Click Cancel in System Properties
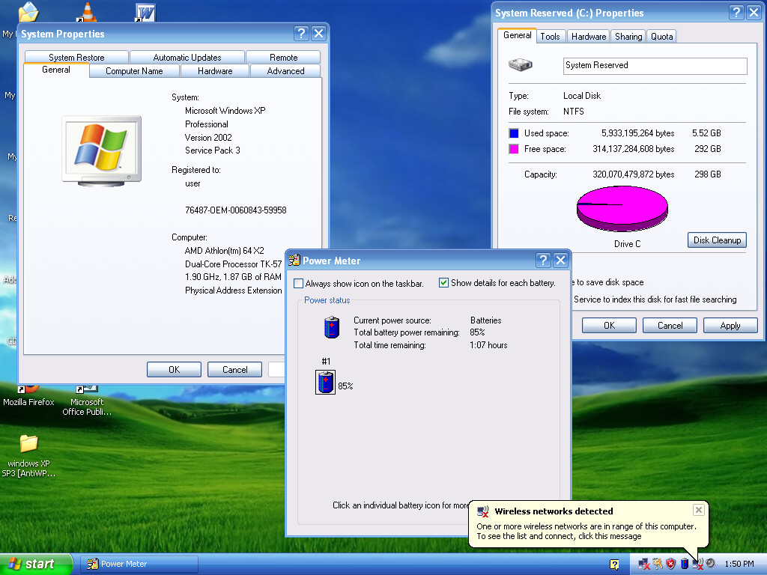 coord(234,370)
